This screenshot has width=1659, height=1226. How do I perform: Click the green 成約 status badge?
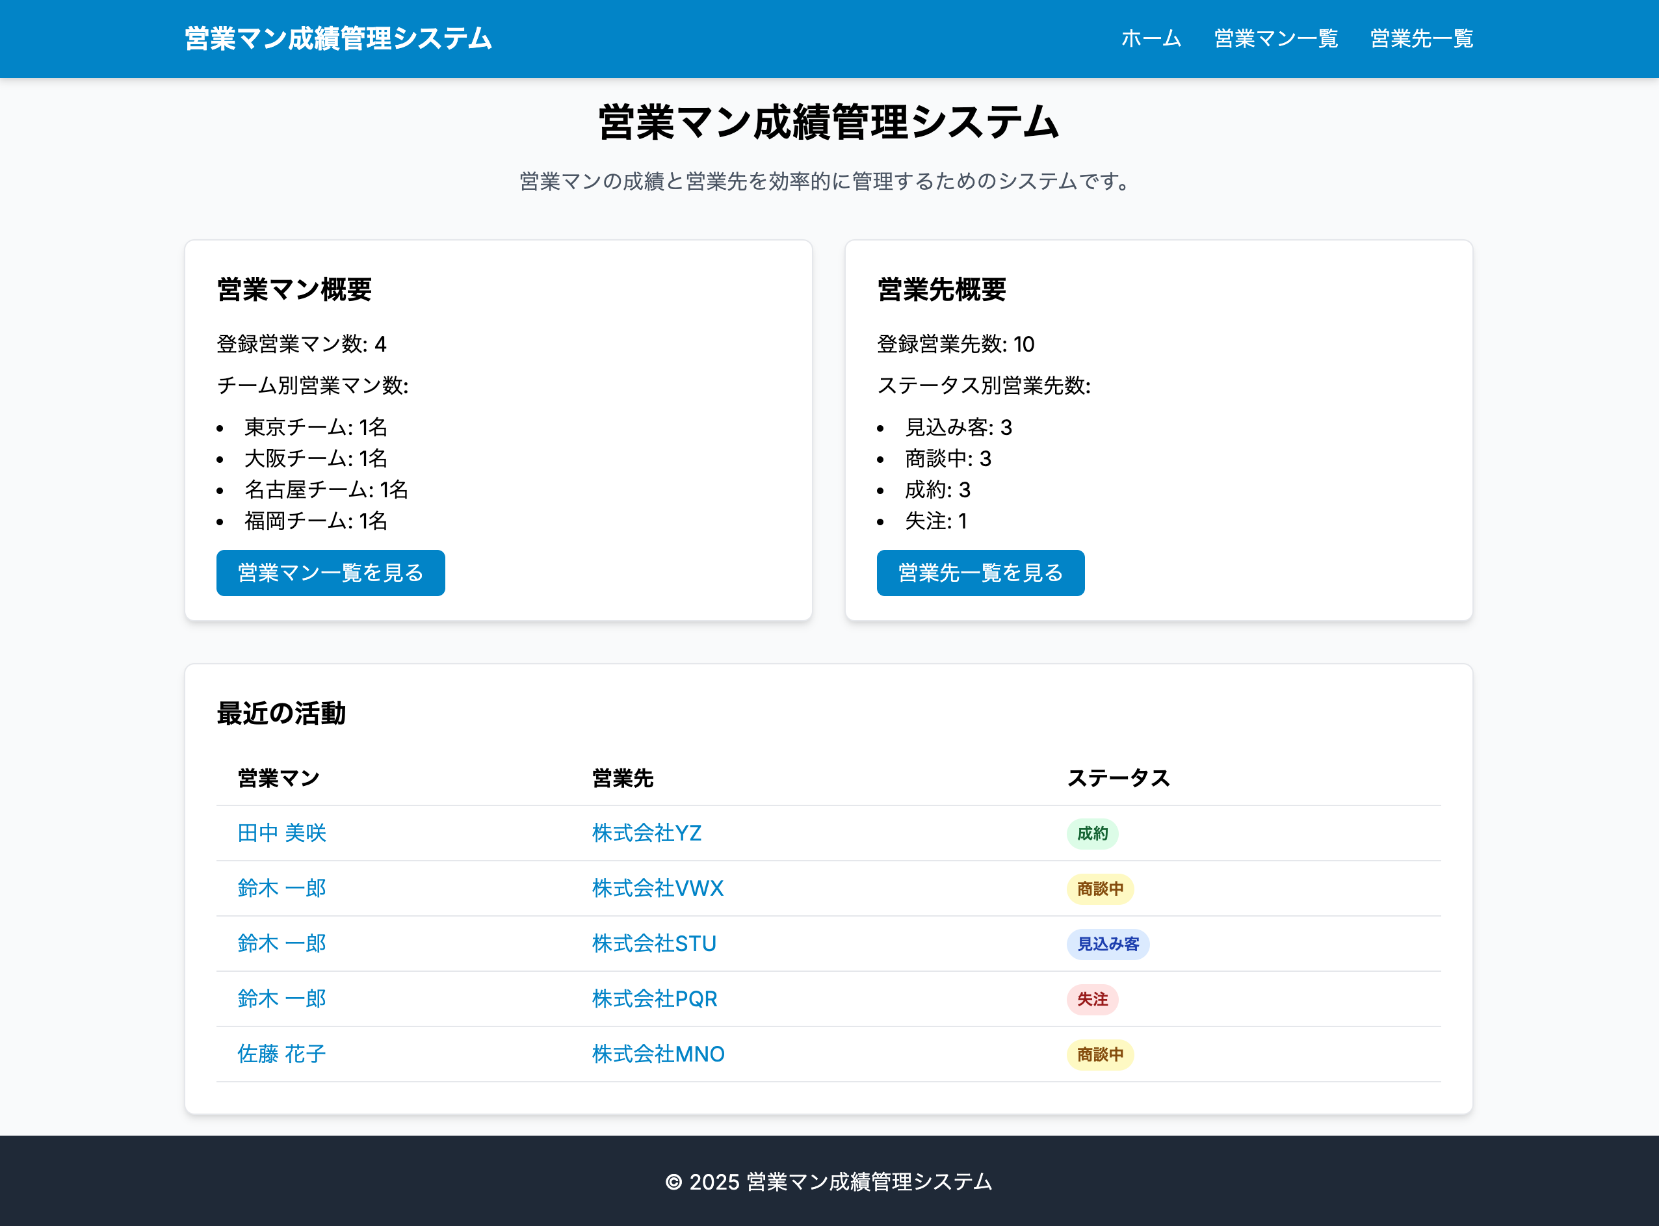click(1092, 833)
